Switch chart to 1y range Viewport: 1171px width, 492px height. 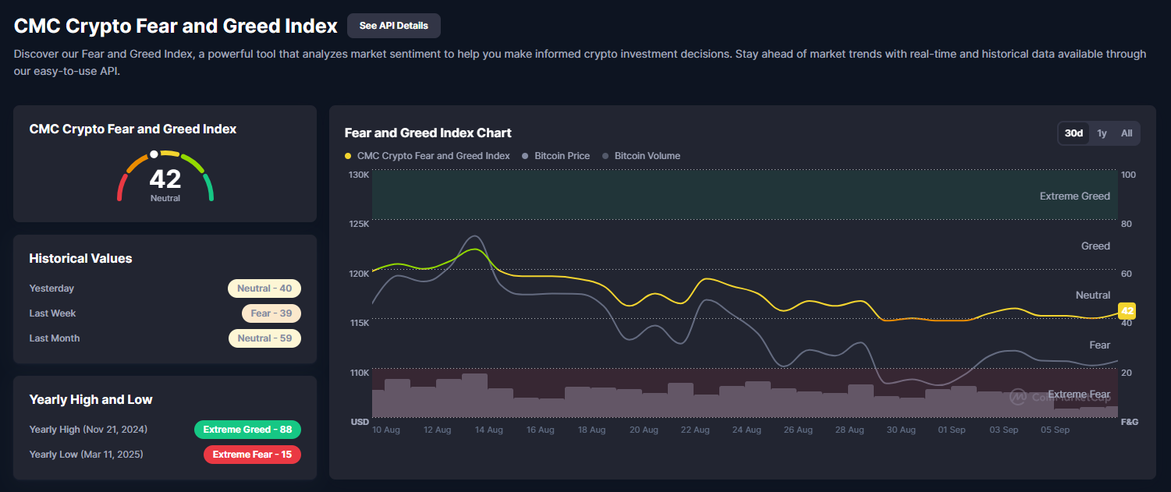(1102, 133)
